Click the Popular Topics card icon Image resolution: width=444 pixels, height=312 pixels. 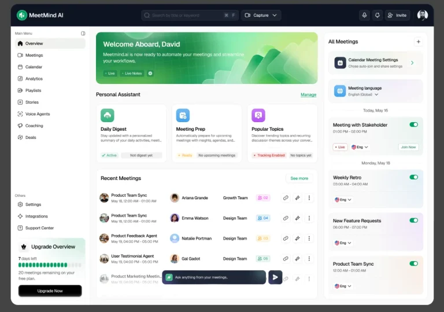coord(258,115)
